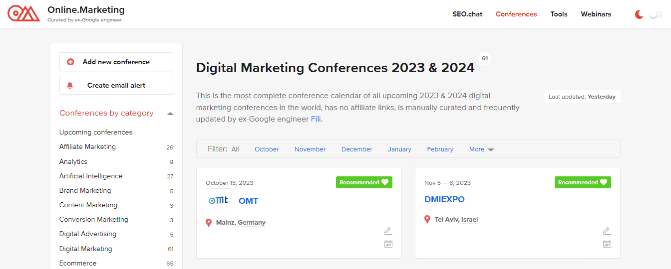This screenshot has height=269, width=671.
Task: Click the location pin beside Tel Aviv
Action: [x=427, y=219]
